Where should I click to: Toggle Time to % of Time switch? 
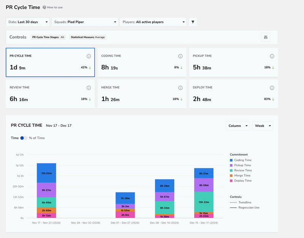[x=24, y=138]
